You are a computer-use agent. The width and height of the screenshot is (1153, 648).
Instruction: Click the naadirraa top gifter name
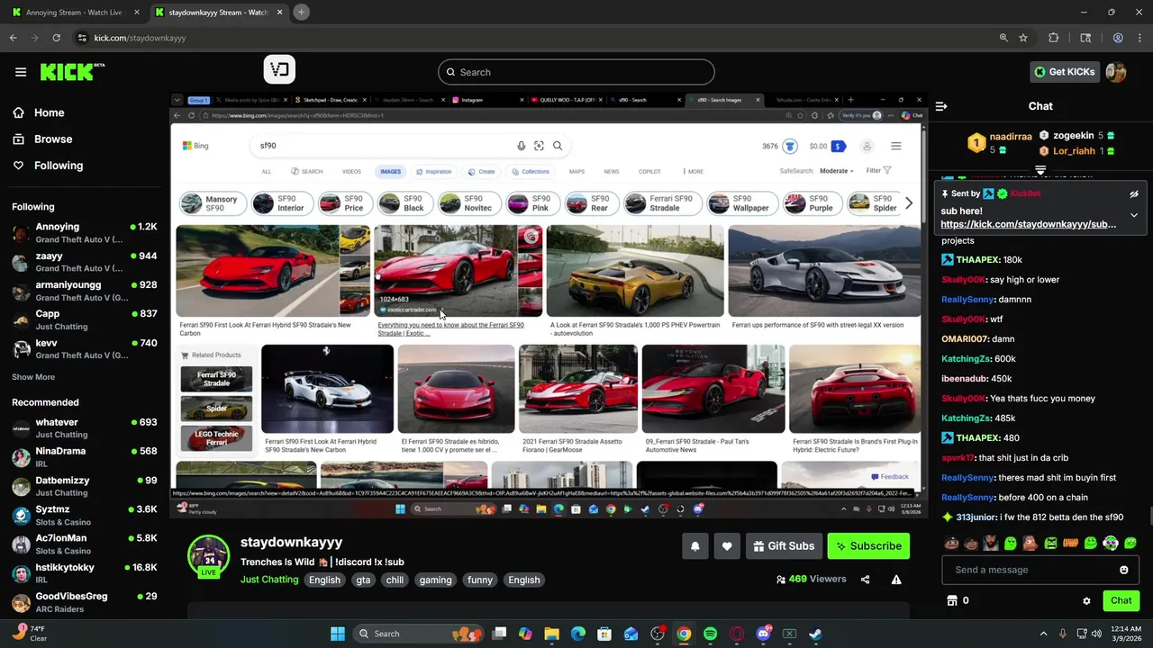pos(1011,137)
